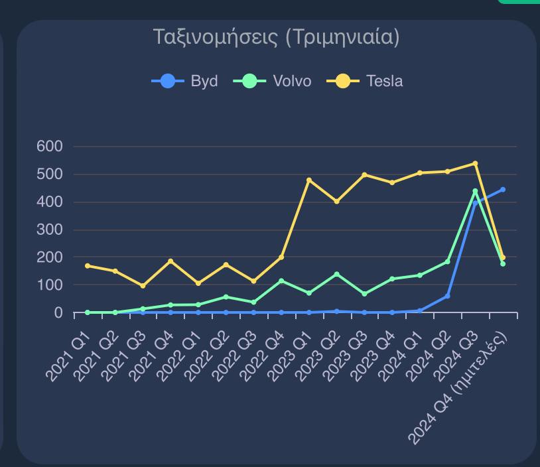Image resolution: width=540 pixels, height=467 pixels.
Task: Click Volvo's 2023 Q2 data point
Action: pos(336,274)
